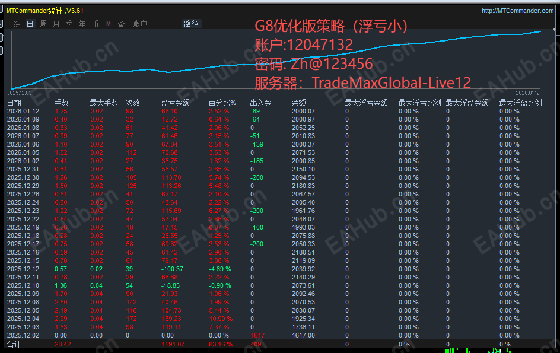560x353 pixels.
Task: Open the MTCommander.com website link
Action: point(516,10)
